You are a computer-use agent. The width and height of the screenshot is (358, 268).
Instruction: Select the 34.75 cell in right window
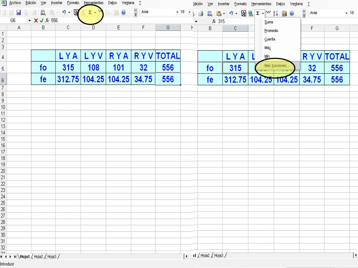(x=312, y=80)
